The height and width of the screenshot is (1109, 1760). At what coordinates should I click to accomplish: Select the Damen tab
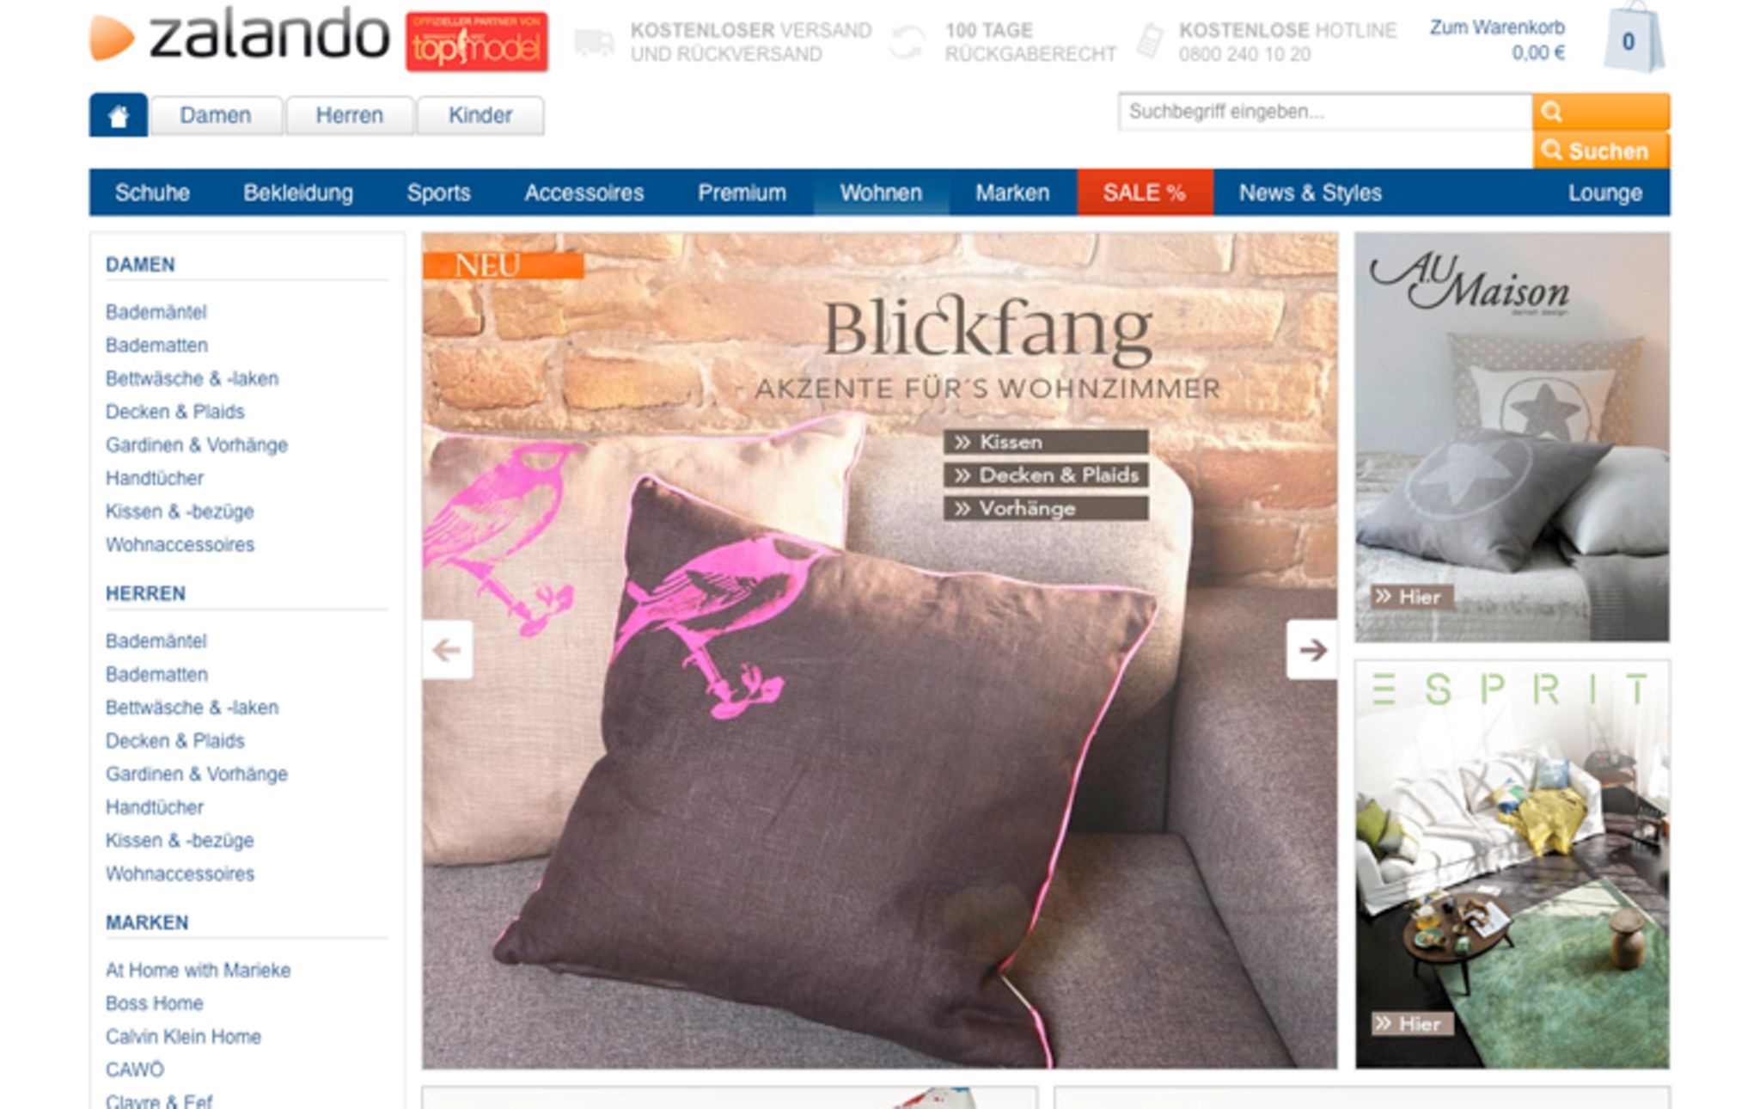coord(216,115)
